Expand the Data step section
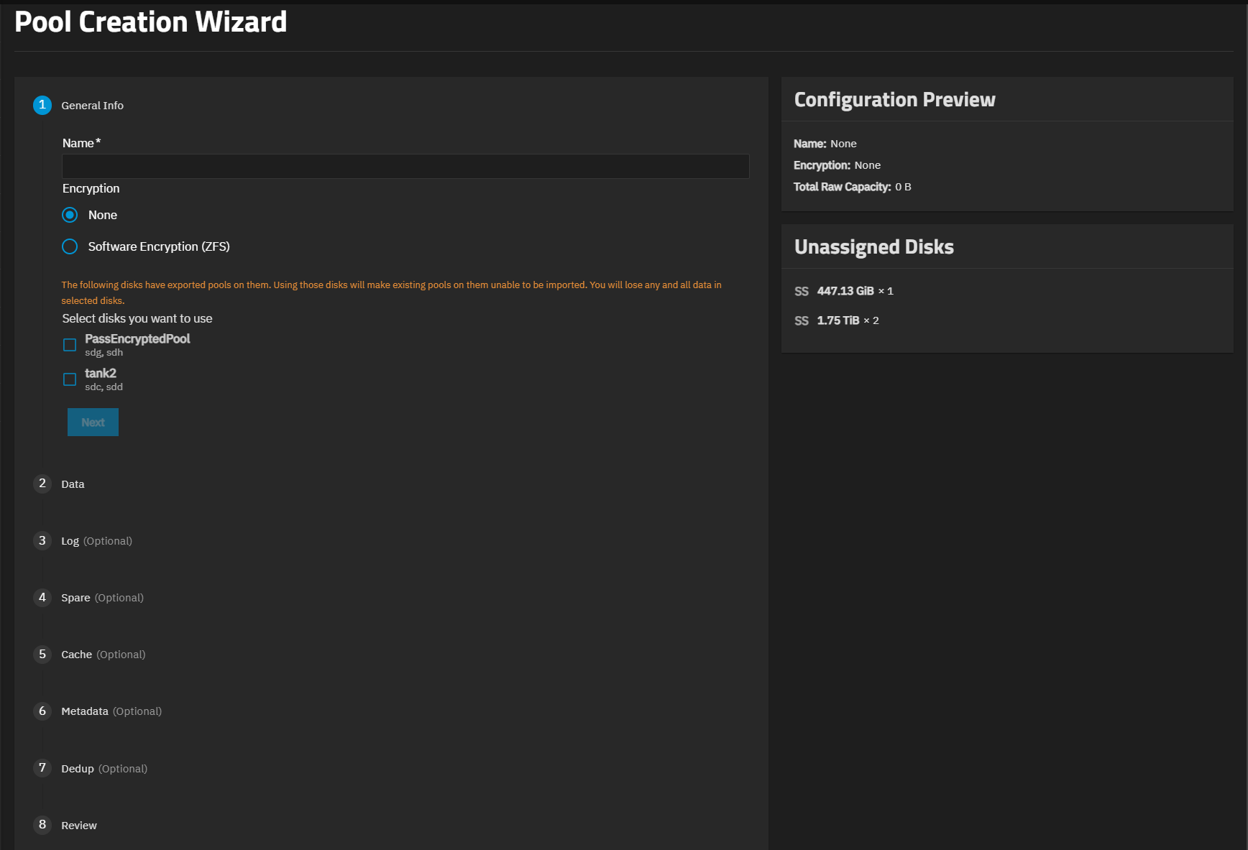The width and height of the screenshot is (1248, 850). 73,484
